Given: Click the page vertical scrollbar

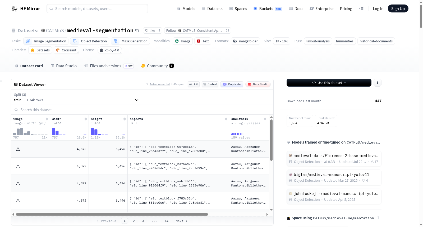Looking at the screenshot, I should [x=421, y=16].
